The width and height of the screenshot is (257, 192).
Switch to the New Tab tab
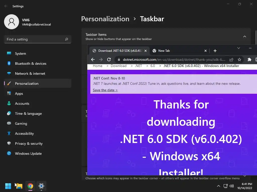click(179, 51)
